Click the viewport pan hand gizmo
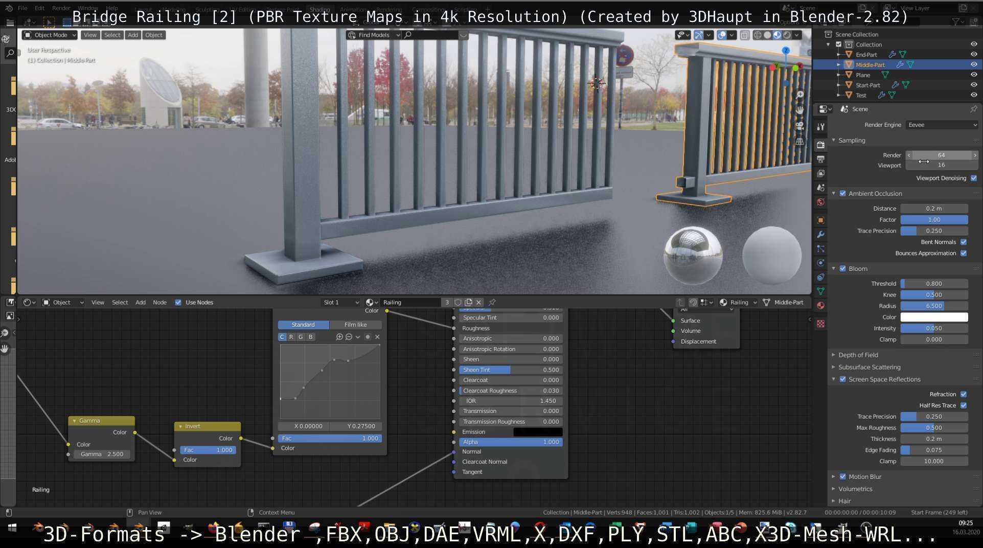 click(800, 110)
